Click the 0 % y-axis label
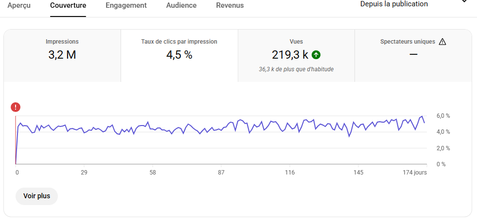Viewport: 477px width, 222px height. pyautogui.click(x=441, y=164)
